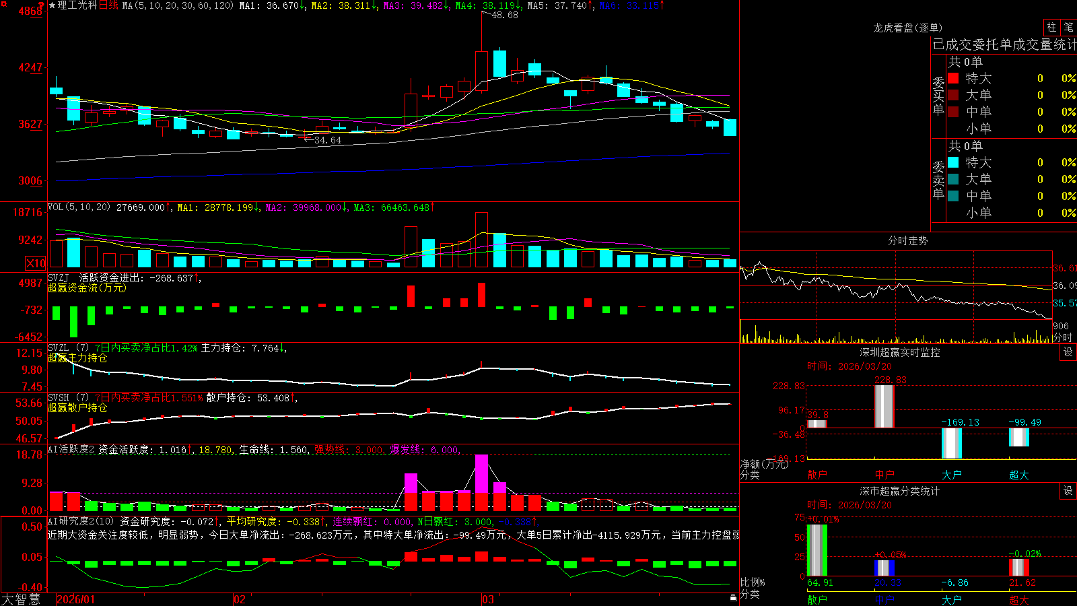Click the red 特大 buy-order color swatch
Screen dimensions: 1077x606
(x=953, y=78)
